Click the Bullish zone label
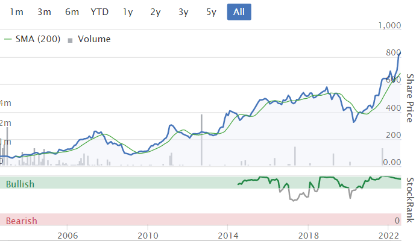419x241 pixels. [20, 184]
